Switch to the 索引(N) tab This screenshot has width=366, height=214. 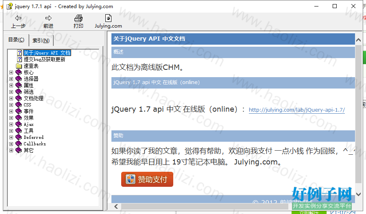point(41,41)
